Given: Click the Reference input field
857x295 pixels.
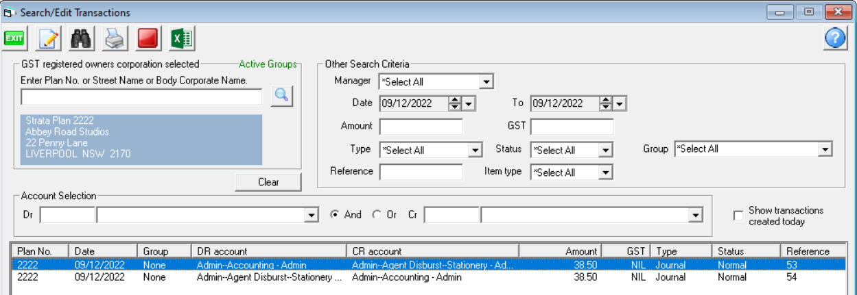Looking at the screenshot, I should 421,172.
